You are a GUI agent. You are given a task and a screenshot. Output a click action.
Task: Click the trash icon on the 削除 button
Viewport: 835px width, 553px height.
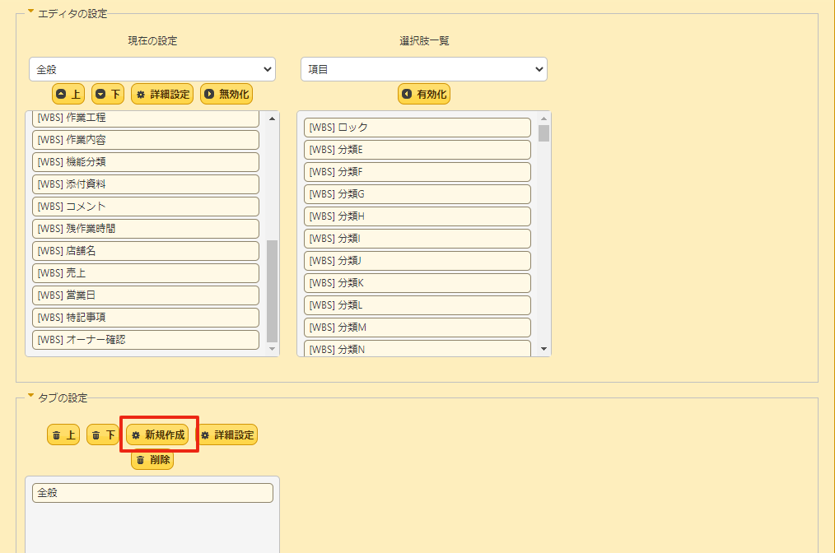[x=139, y=461]
